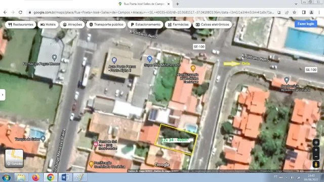Select the Hotéis category chip
Screen dimensions: 324x182
(x=48, y=25)
